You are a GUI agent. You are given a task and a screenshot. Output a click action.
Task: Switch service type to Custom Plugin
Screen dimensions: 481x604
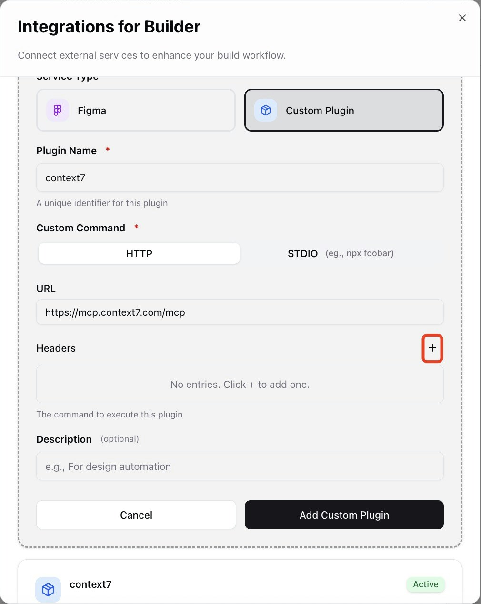(344, 110)
